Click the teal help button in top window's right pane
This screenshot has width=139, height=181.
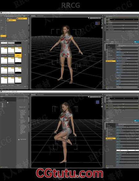pyautogui.click(x=136, y=42)
